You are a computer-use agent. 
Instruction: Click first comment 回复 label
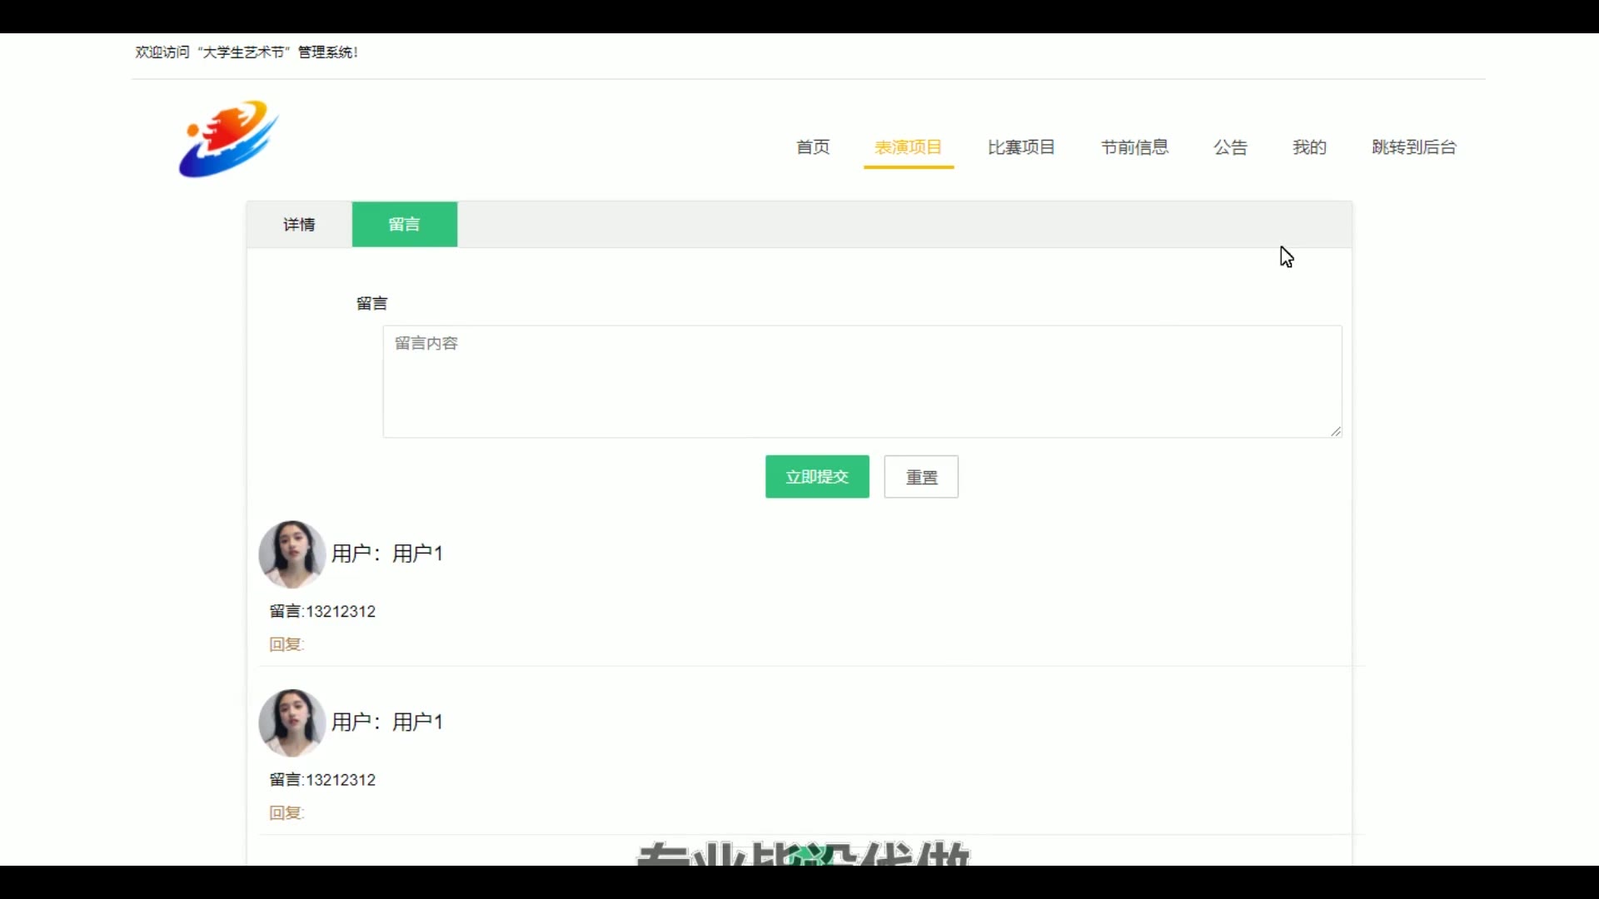point(286,644)
